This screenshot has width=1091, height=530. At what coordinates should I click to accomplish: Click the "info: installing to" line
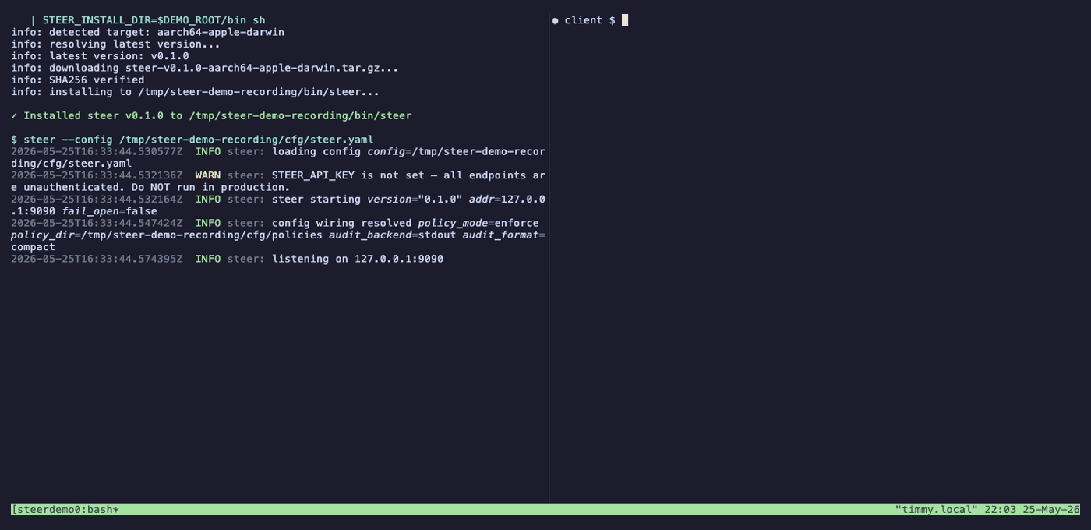point(195,92)
